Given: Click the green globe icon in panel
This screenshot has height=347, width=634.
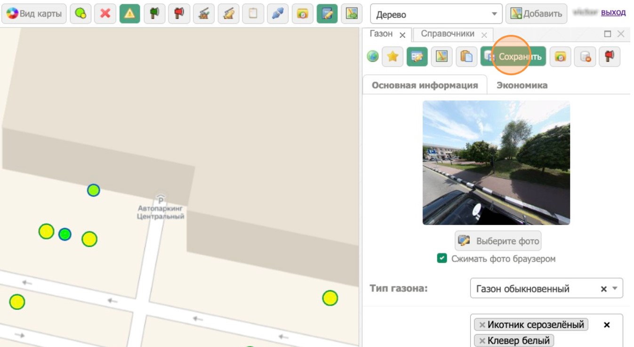Looking at the screenshot, I should (x=373, y=57).
